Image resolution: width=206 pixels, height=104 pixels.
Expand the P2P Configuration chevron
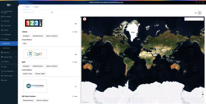click(x=16, y=71)
